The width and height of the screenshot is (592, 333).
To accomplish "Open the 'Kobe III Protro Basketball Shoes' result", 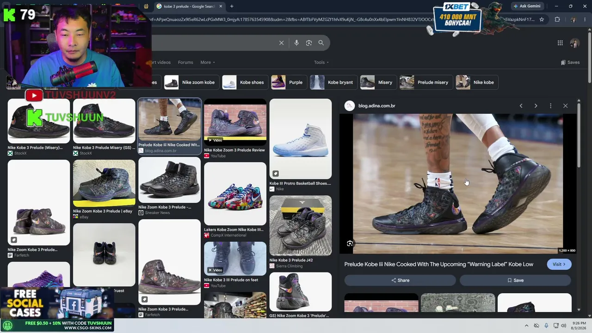I will pyautogui.click(x=301, y=145).
